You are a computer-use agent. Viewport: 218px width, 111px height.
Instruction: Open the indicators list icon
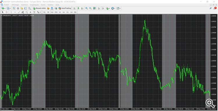click(107, 8)
